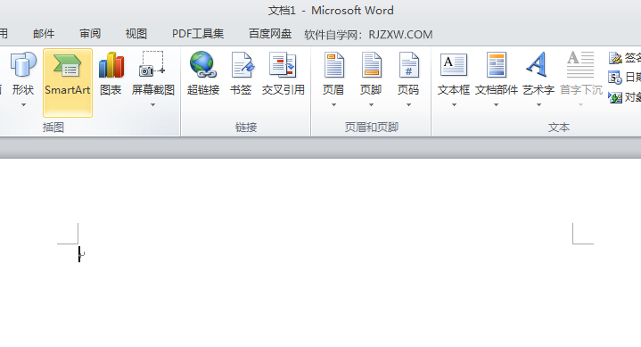The image size is (641, 347).
Task: Click the Screenshot (屏幕截图) camera icon
Action: (x=152, y=64)
